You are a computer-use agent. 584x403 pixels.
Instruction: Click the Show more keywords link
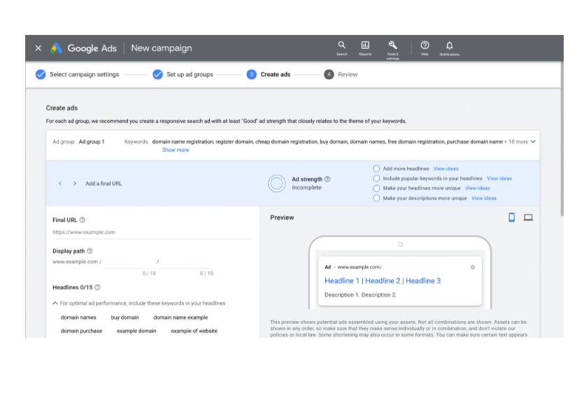[x=176, y=150]
